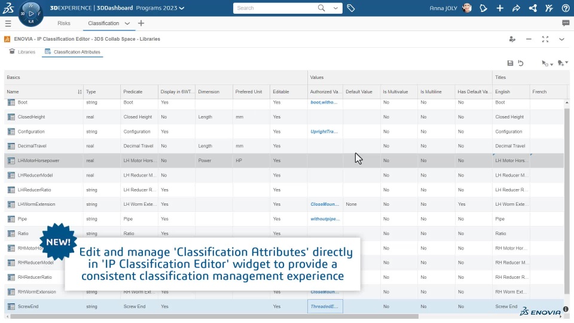Image resolution: width=574 pixels, height=323 pixels.
Task: Open the collaboration network icon
Action: tap(533, 8)
